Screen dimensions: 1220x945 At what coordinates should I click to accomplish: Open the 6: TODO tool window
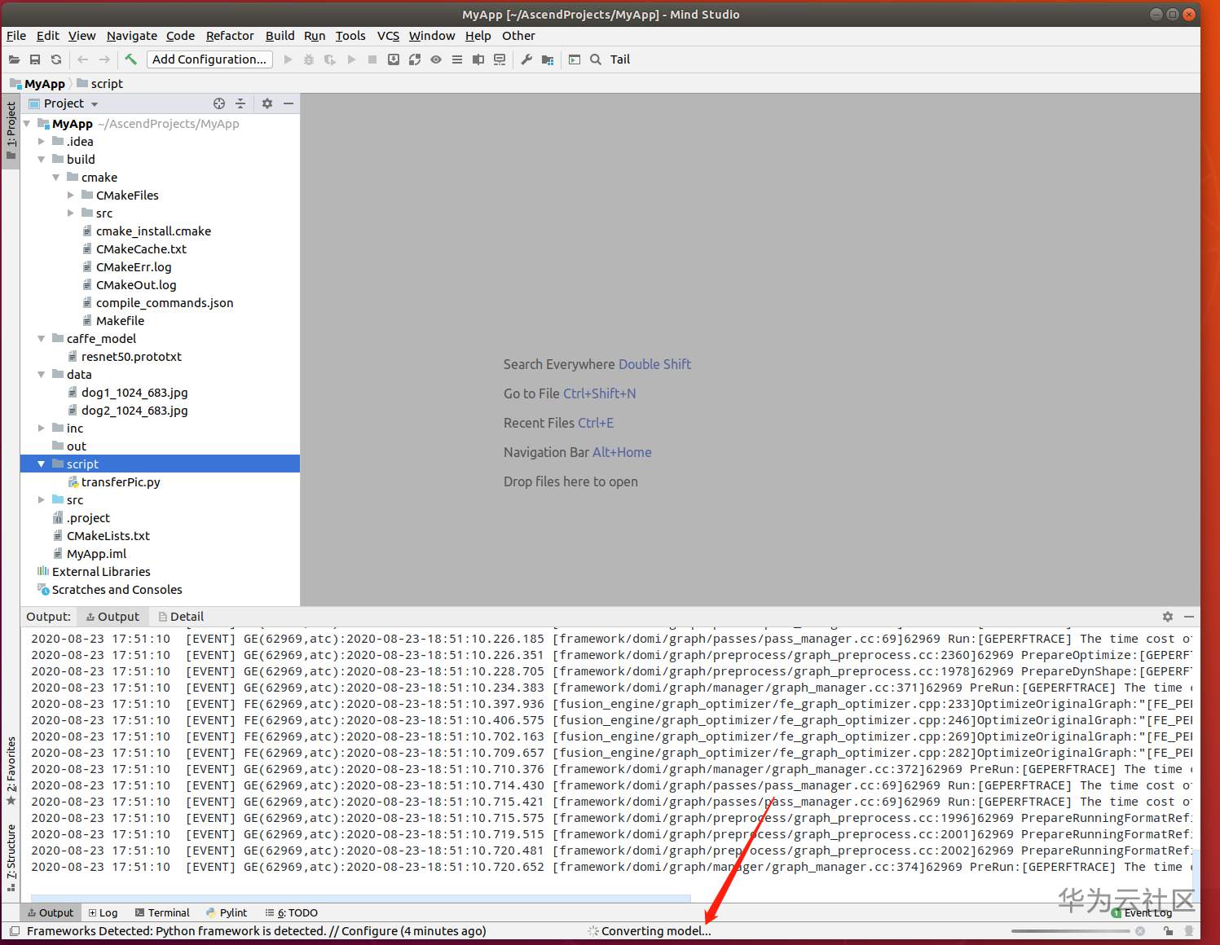point(292,913)
